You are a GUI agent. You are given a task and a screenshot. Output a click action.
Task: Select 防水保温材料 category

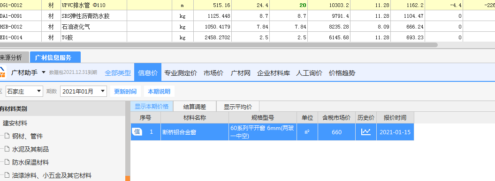[x=30, y=162]
